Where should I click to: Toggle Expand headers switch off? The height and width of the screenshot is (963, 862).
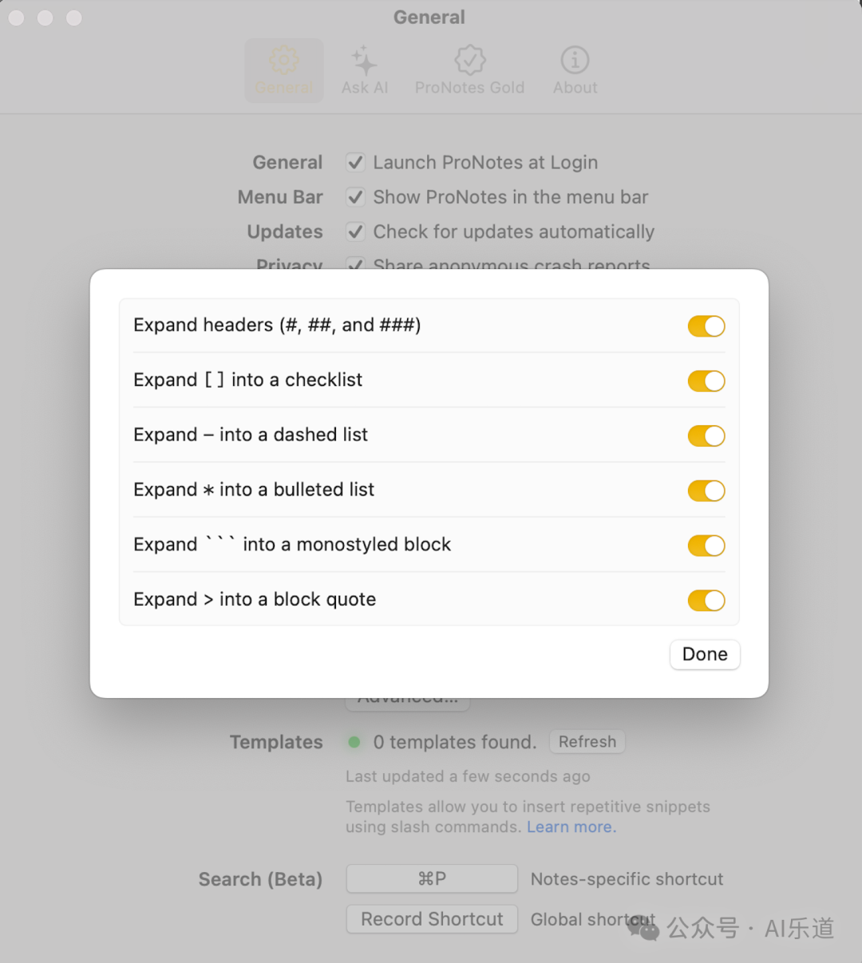pyautogui.click(x=706, y=326)
